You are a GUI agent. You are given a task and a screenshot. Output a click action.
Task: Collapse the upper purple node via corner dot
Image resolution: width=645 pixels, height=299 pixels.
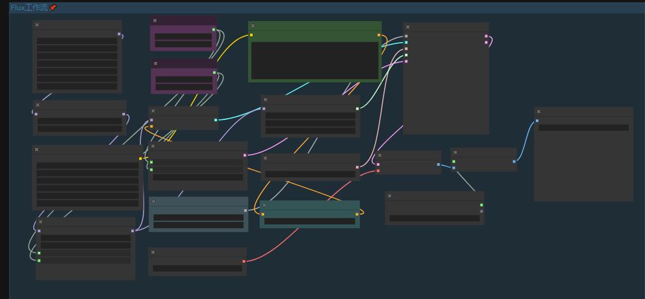155,20
